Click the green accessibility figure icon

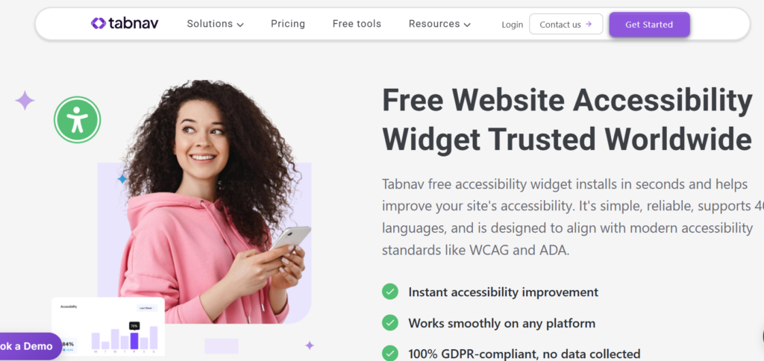tap(77, 119)
